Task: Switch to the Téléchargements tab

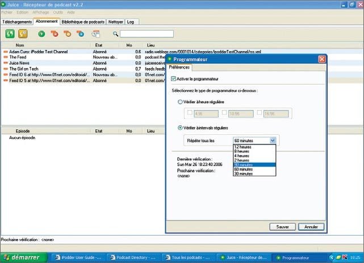Action: tap(17, 22)
